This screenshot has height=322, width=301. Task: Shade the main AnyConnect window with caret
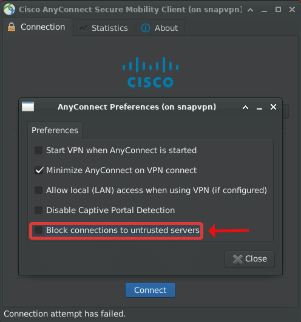(251, 10)
